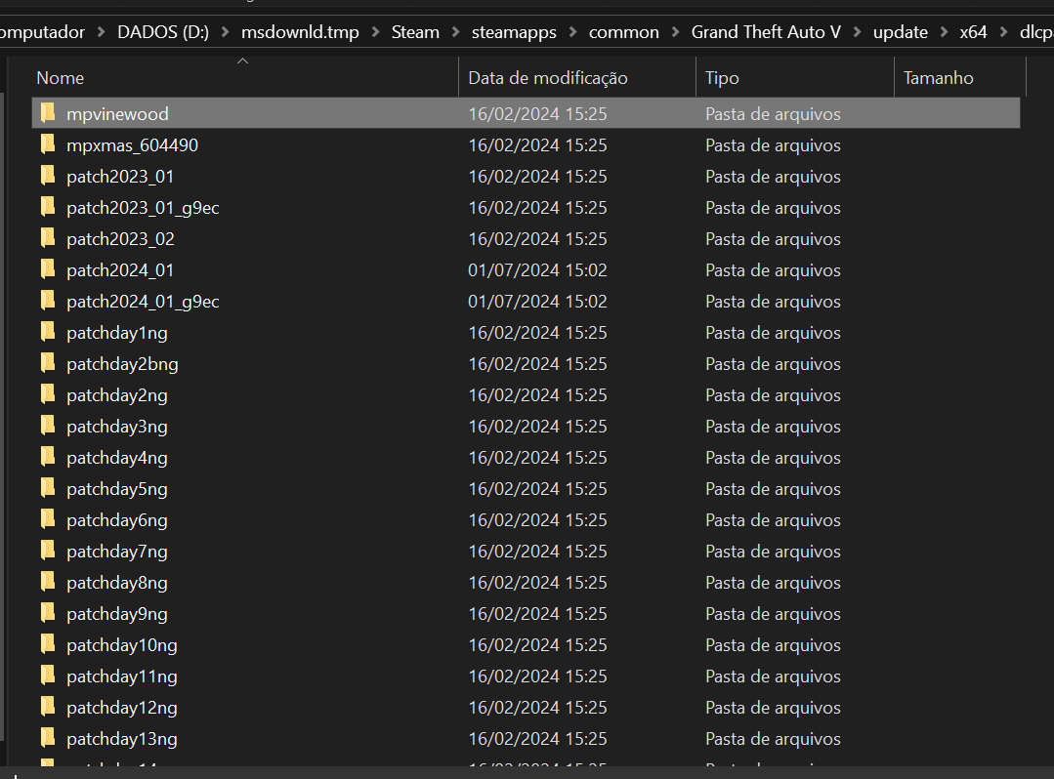Open the chevron dropdown after x64 breadcrumb
This screenshot has width=1054, height=779.
coord(1003,32)
